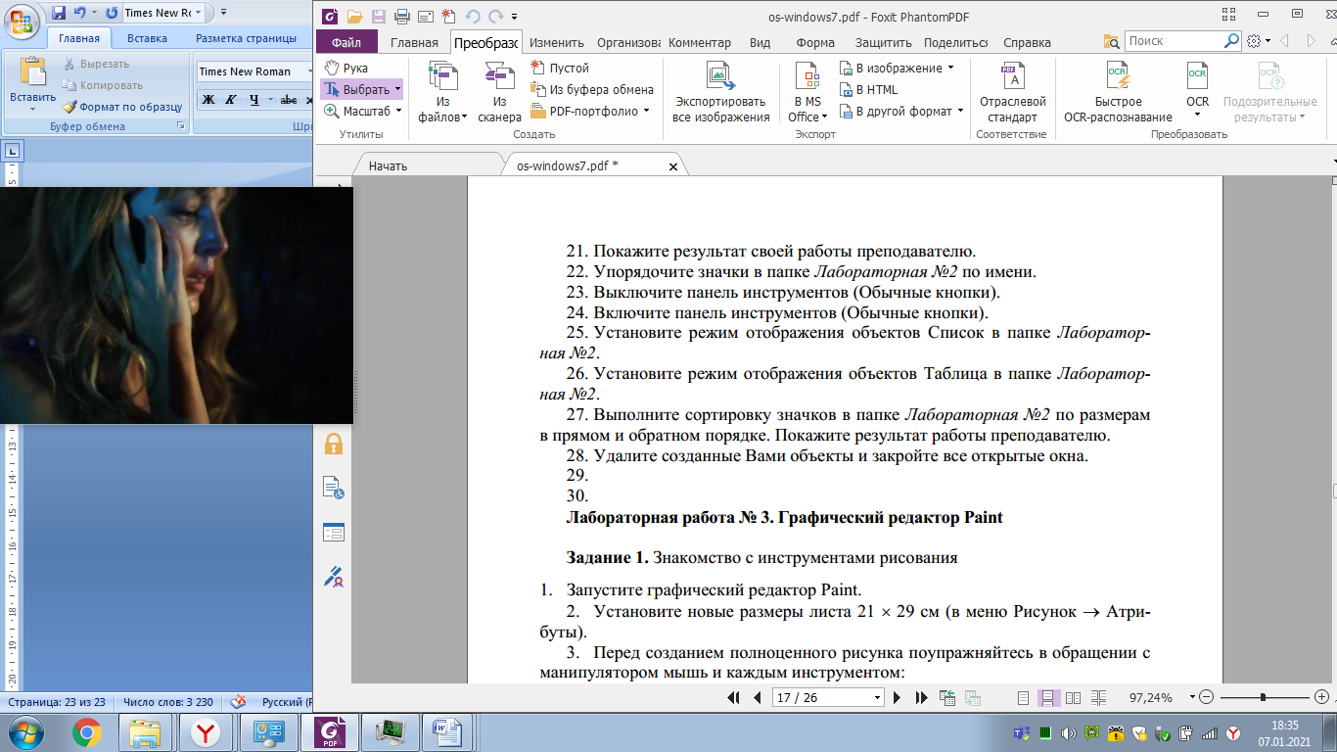Print the document from Foxit quick access toolbar

[402, 16]
